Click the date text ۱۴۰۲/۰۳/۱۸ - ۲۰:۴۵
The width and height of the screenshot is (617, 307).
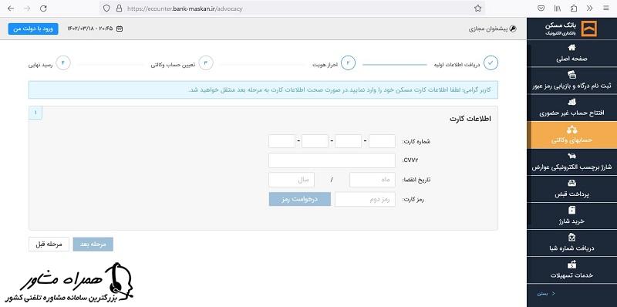coord(90,29)
